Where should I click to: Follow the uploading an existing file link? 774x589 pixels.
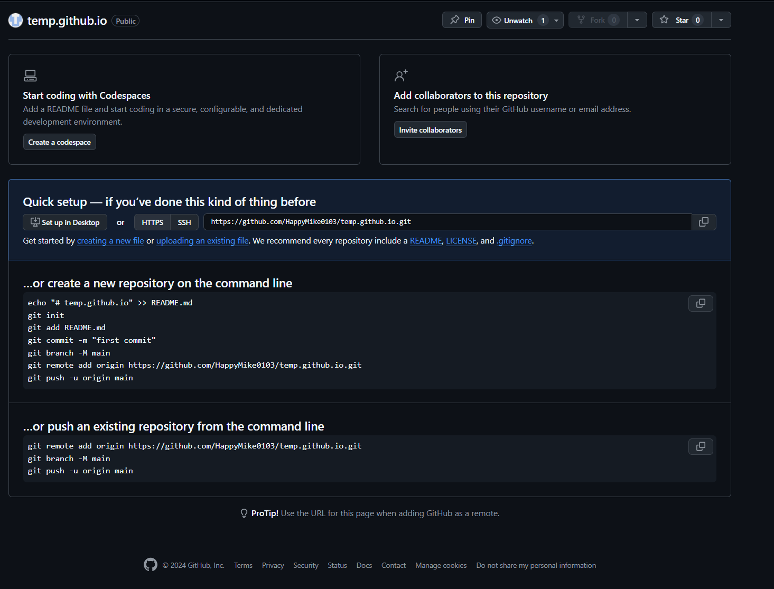(x=202, y=241)
